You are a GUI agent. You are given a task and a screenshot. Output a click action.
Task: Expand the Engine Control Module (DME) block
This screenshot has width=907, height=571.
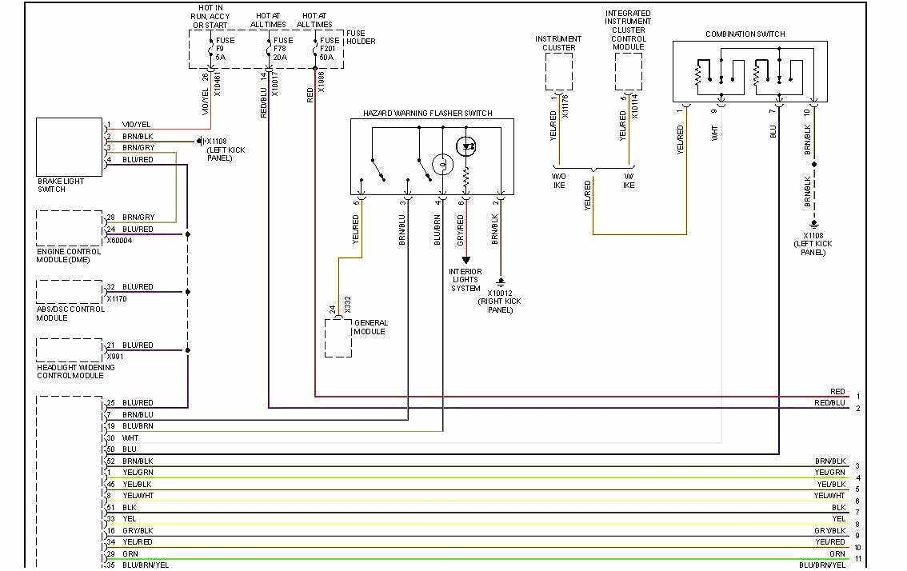68,226
